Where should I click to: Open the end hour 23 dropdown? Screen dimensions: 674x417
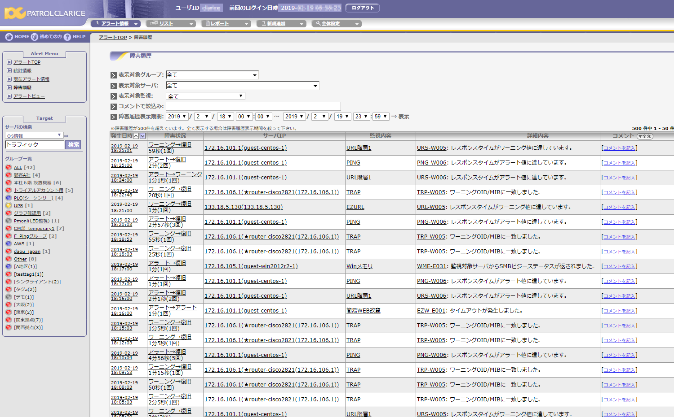tap(361, 117)
